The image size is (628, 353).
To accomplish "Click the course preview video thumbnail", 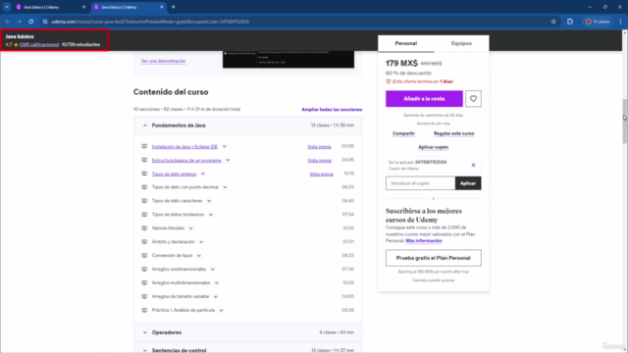I will tap(288, 59).
